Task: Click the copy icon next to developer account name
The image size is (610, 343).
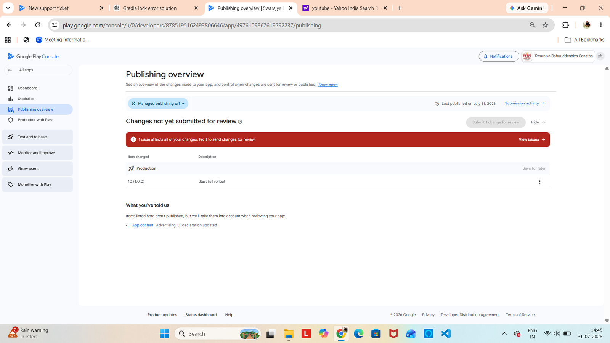Action: click(x=600, y=56)
